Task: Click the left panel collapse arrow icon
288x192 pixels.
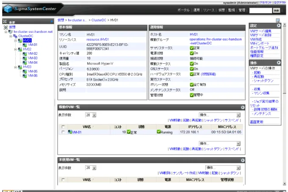Action: point(52,22)
